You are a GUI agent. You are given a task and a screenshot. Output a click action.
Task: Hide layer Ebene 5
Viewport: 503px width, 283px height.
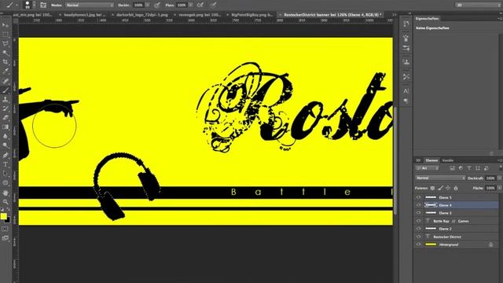point(418,197)
